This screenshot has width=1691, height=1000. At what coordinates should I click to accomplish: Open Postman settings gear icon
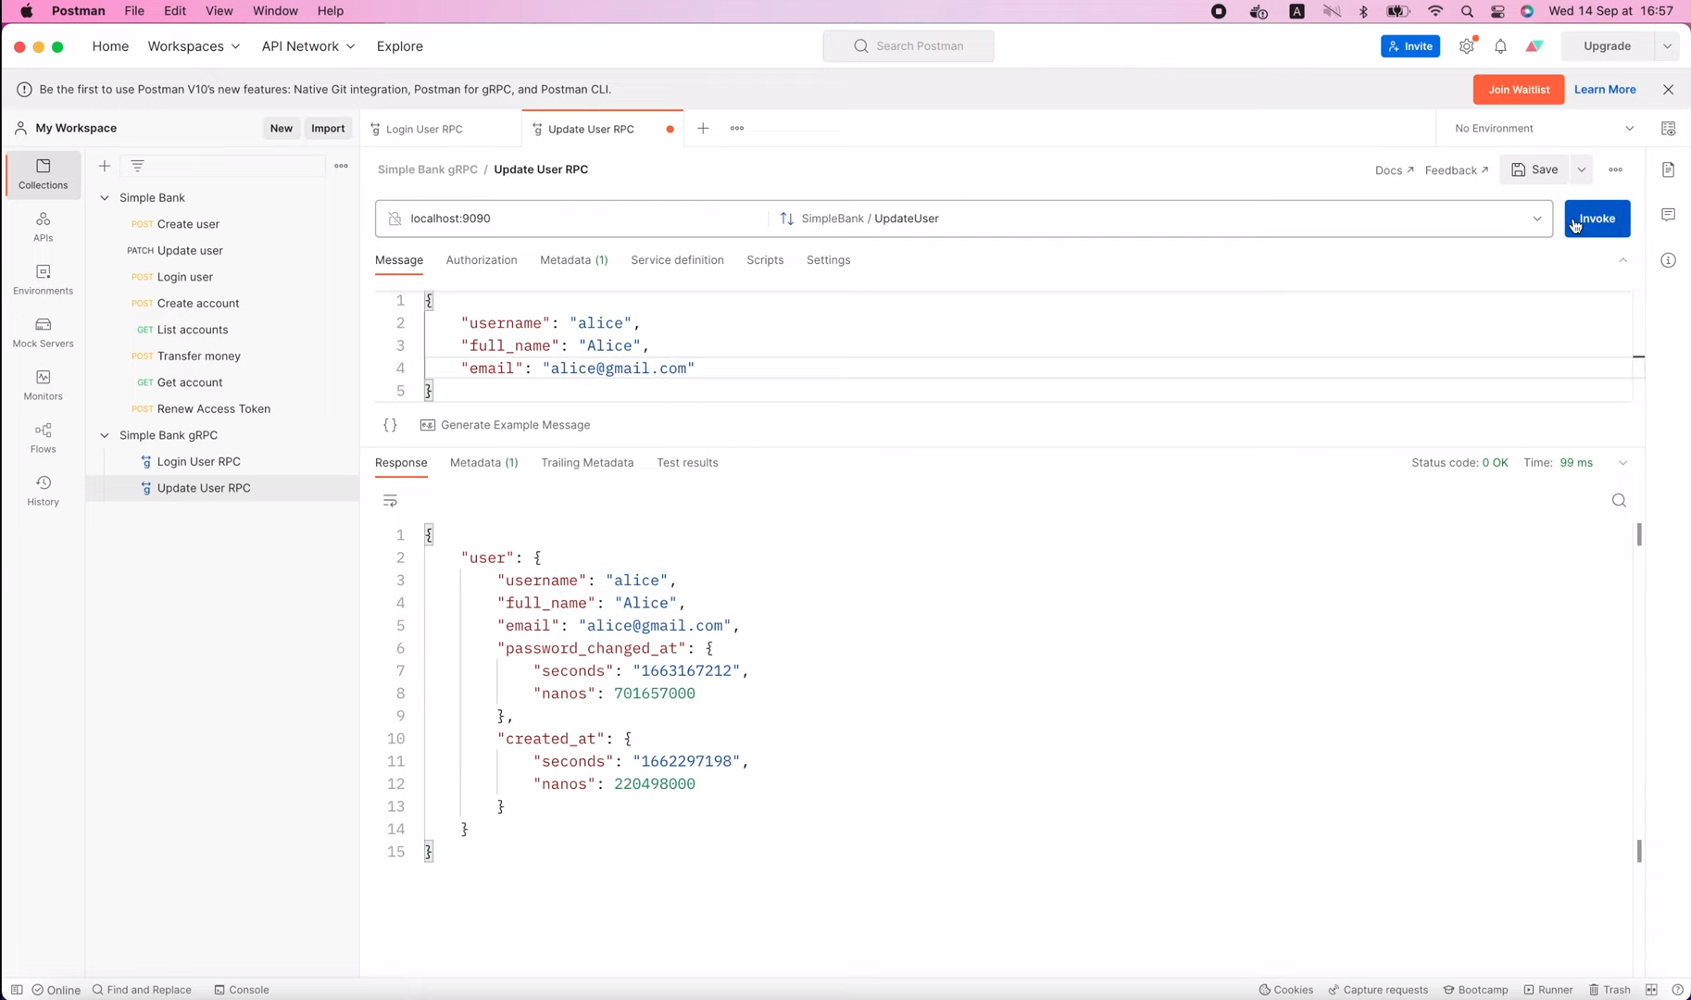tap(1467, 46)
